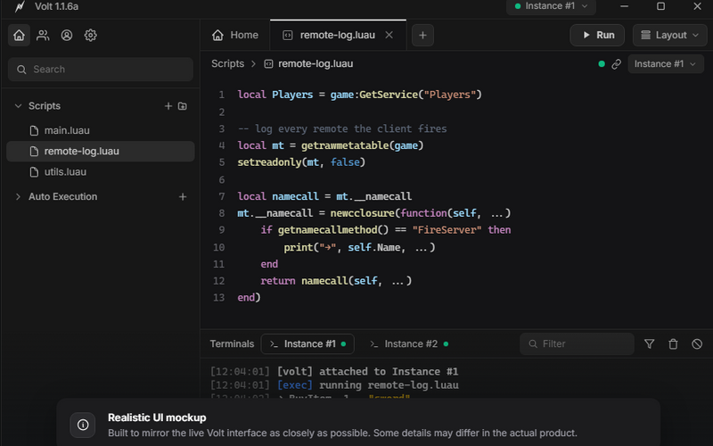Run the current script
The width and height of the screenshot is (713, 446).
point(597,35)
